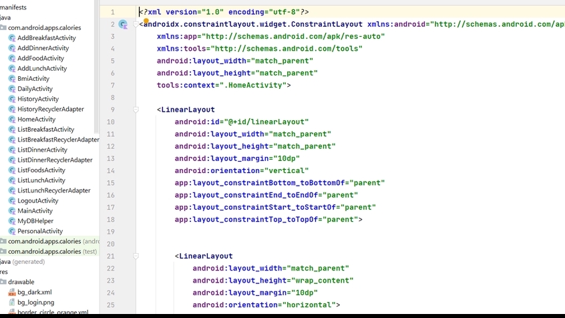
Task: Expand the manifests folder
Action: [13, 7]
